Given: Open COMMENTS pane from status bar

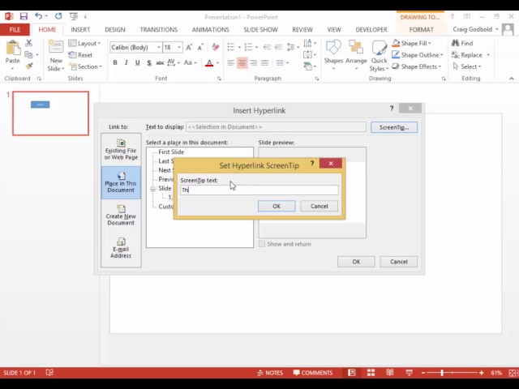Looking at the screenshot, I should click(x=313, y=373).
